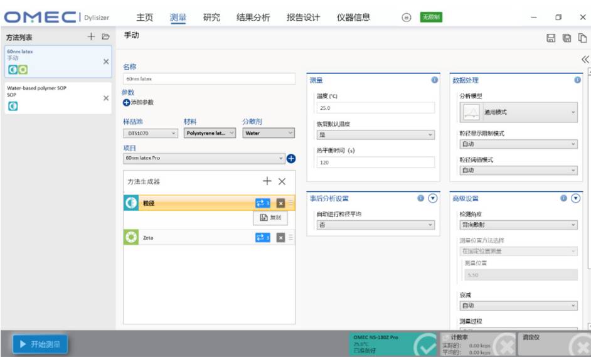This screenshot has width=591, height=357.
Task: Click the 添加参数 plus icon
Action: (x=127, y=102)
